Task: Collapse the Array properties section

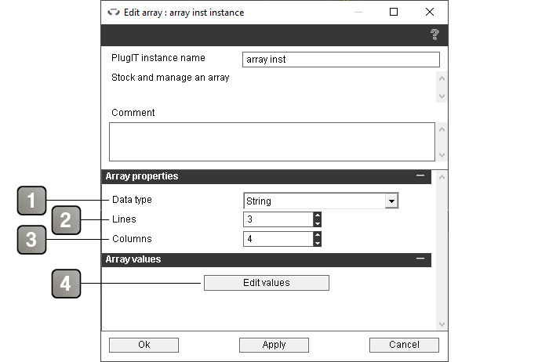Action: [x=420, y=176]
